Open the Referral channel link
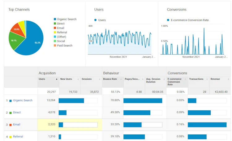This screenshot has height=141, width=232. tap(18, 136)
